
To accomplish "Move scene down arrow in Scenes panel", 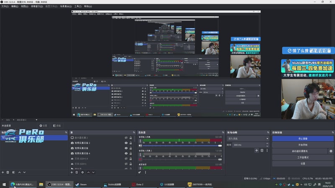I will pos(24,172).
